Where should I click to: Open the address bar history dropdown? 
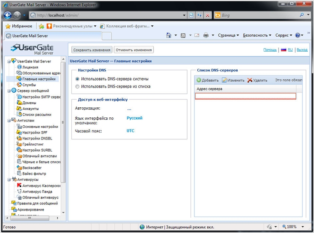click(x=184, y=15)
